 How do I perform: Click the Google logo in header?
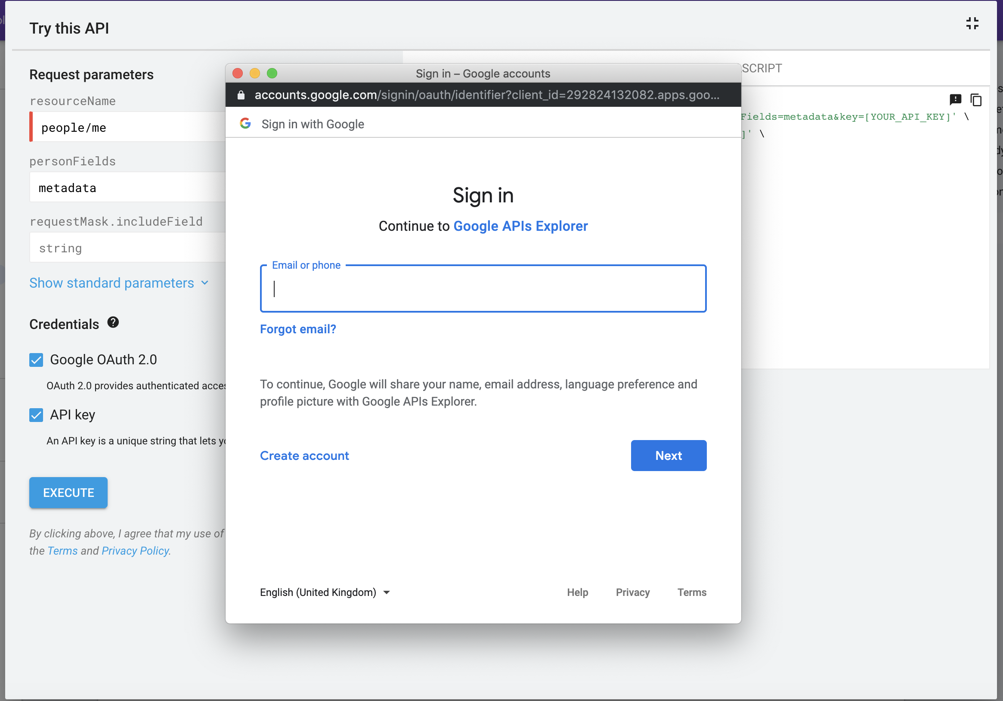[245, 124]
